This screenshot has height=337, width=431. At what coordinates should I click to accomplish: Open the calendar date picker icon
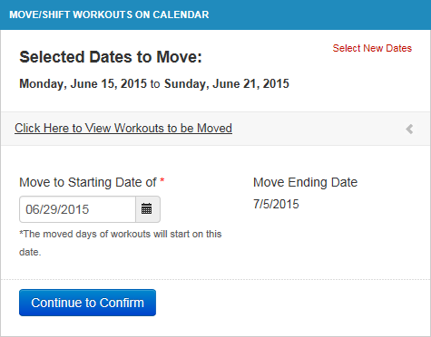[x=148, y=209]
